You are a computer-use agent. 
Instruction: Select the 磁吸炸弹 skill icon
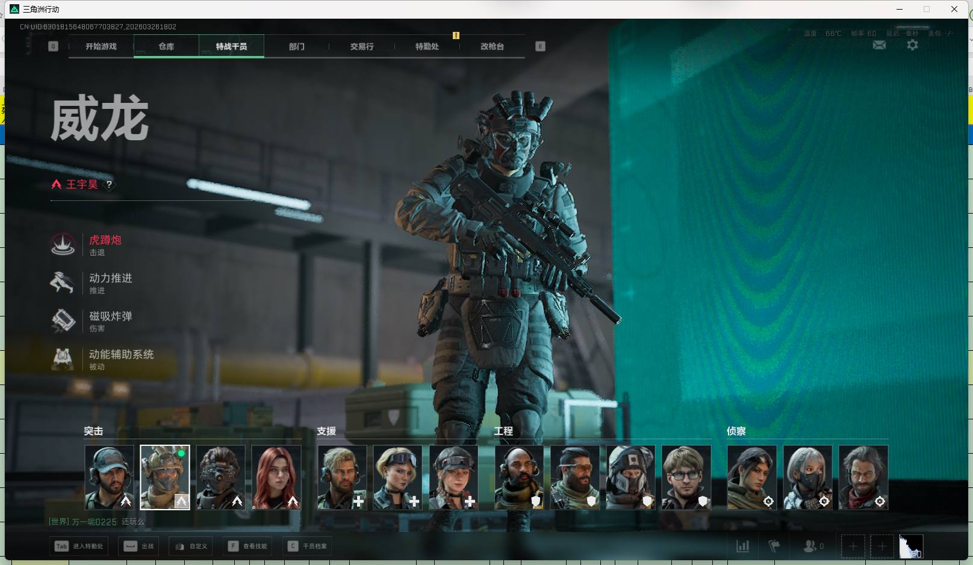[63, 321]
